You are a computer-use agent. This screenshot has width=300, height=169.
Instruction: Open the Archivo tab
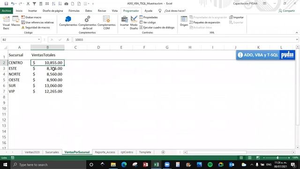(6, 11)
